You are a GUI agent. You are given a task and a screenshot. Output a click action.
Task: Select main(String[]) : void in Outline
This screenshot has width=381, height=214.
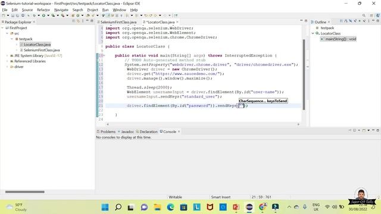(338, 39)
